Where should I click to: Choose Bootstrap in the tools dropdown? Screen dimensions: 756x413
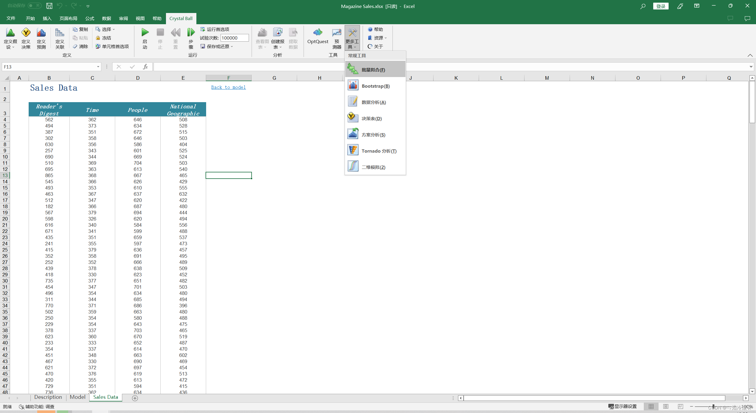(x=375, y=86)
